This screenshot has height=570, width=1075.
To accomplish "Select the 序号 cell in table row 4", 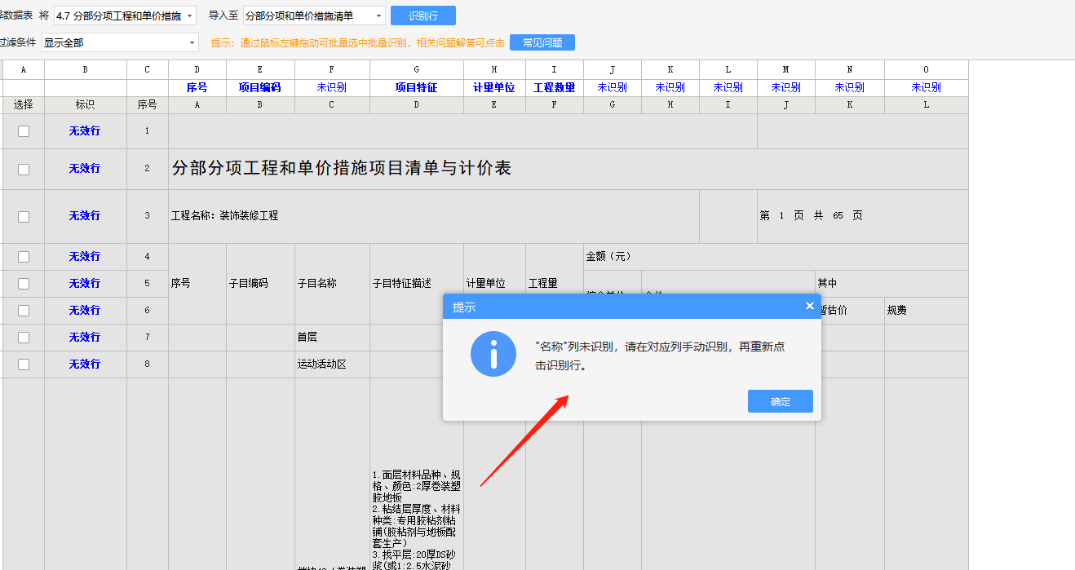I will click(x=197, y=284).
